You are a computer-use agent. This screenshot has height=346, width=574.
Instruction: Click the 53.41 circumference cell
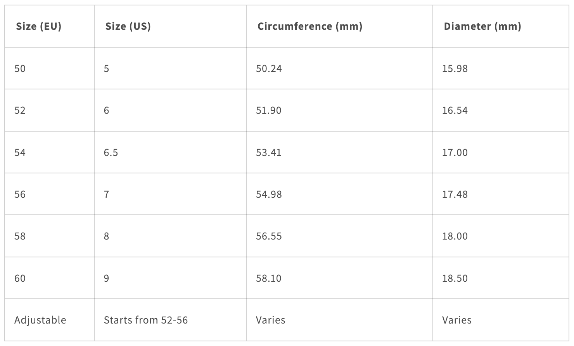269,152
